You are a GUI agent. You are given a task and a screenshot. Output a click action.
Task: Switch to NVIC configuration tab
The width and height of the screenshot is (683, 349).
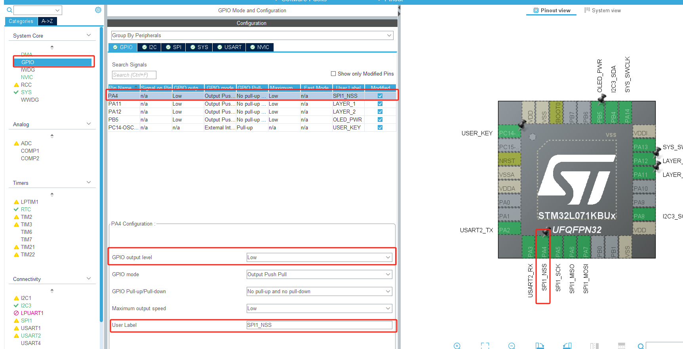point(260,47)
